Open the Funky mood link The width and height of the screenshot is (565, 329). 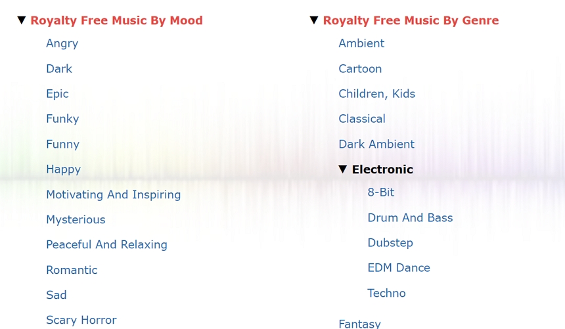point(62,119)
